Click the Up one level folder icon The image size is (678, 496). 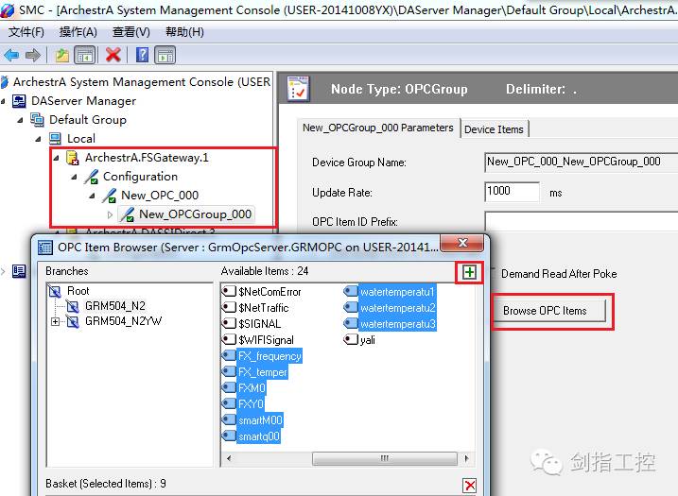(x=61, y=56)
